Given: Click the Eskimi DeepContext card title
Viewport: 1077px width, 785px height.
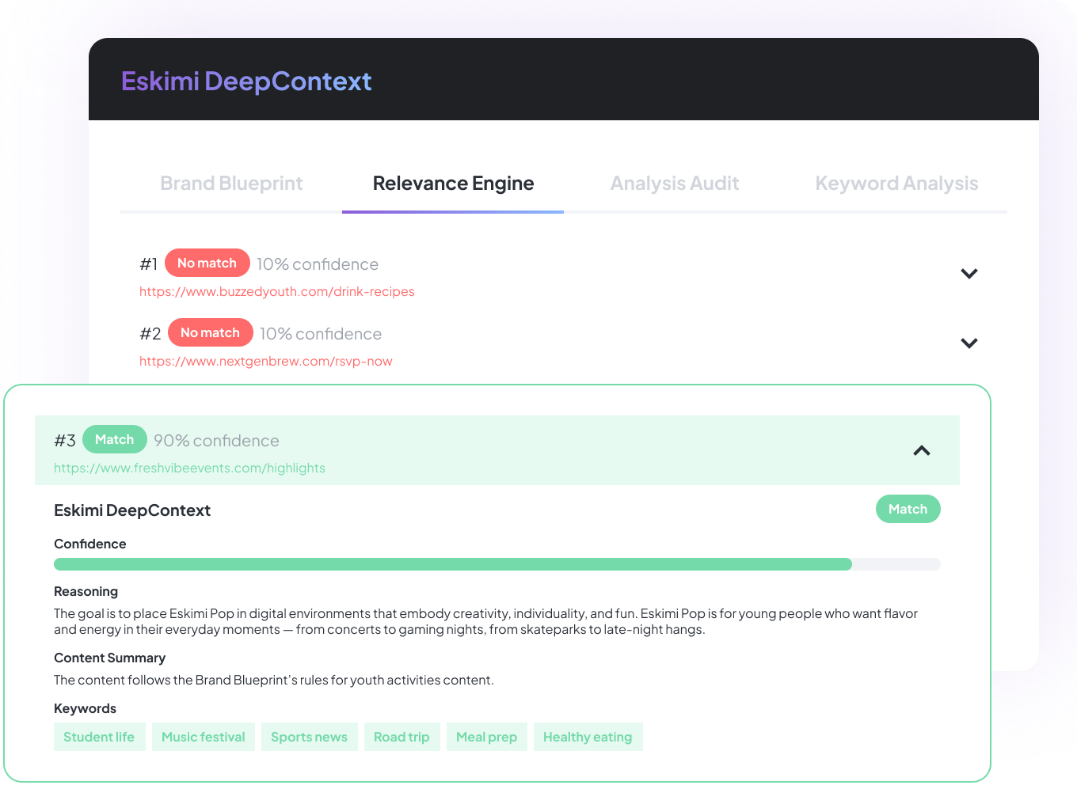Looking at the screenshot, I should click(x=132, y=510).
